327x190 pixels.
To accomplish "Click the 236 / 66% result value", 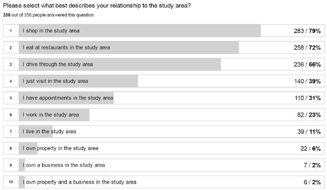I will pyautogui.click(x=307, y=64).
